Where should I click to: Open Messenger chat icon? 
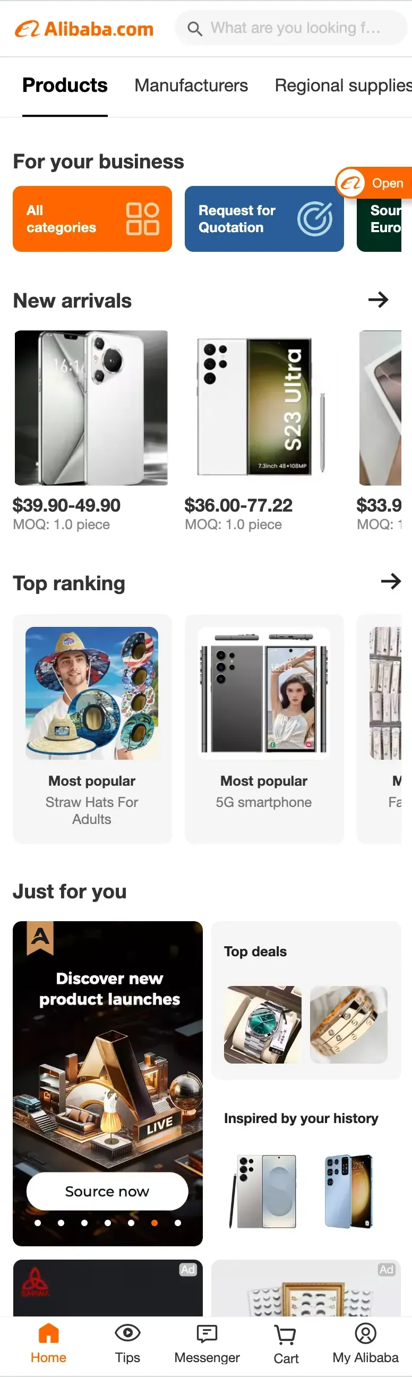207,1333
